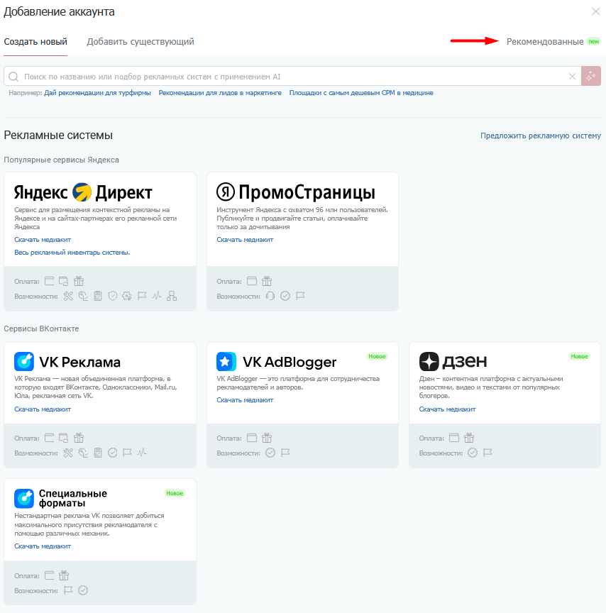606x613 pixels.
Task: Open Предложить рекламную систему link
Action: pos(541,136)
